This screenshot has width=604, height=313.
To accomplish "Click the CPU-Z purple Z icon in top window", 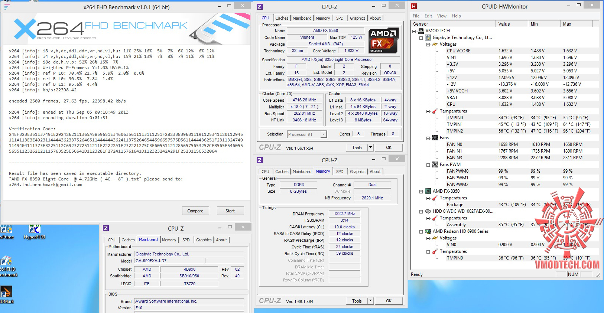I will (260, 7).
